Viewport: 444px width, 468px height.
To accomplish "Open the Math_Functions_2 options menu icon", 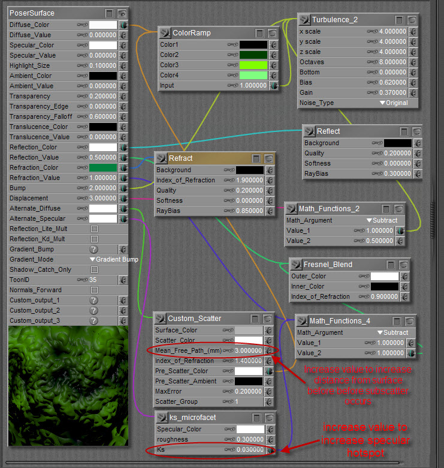I will point(386,209).
